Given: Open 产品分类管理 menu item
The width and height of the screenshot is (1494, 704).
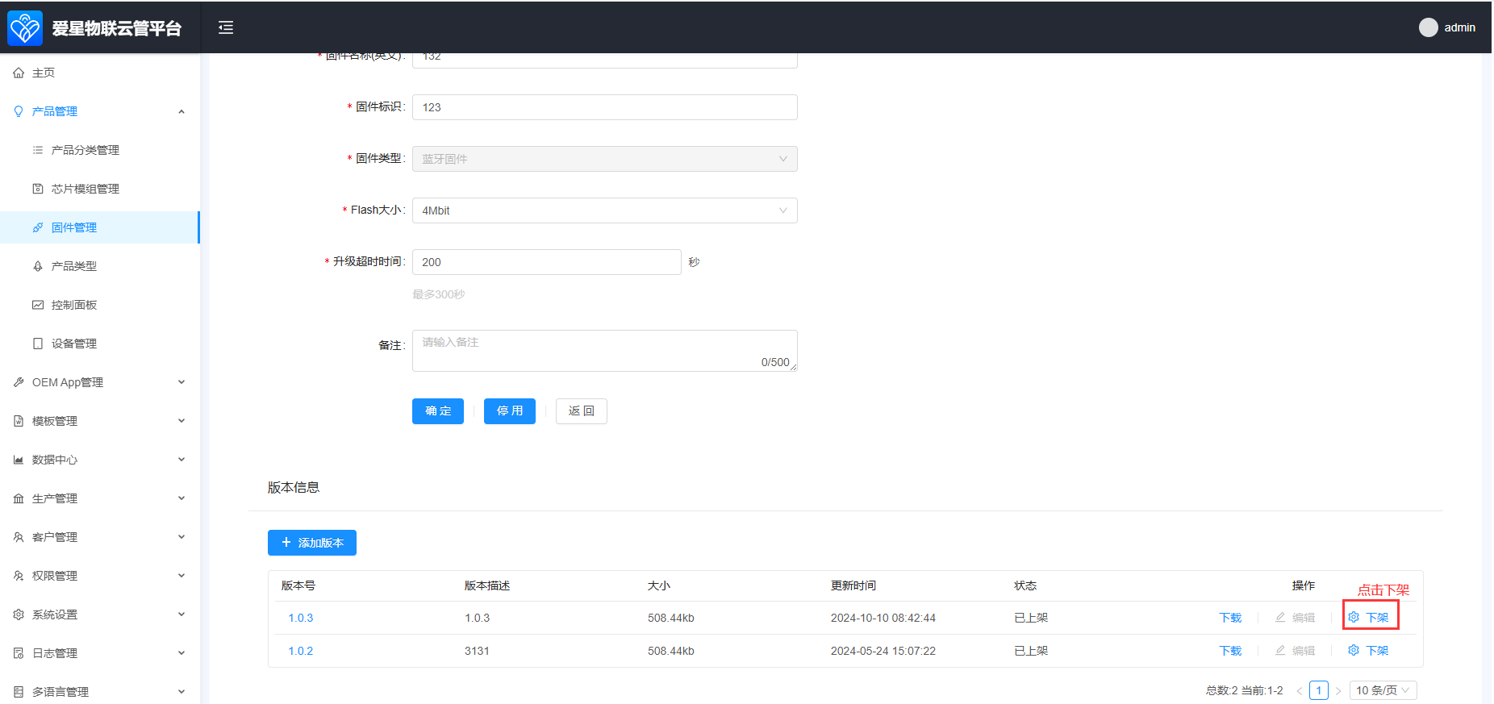Looking at the screenshot, I should pos(100,150).
